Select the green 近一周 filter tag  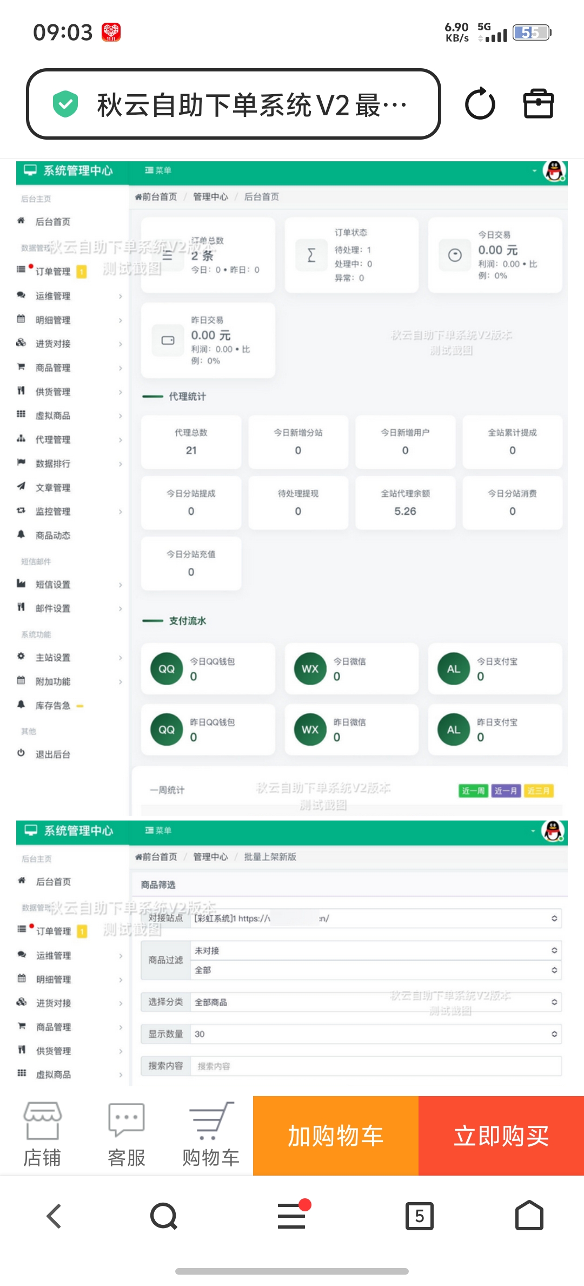click(473, 791)
